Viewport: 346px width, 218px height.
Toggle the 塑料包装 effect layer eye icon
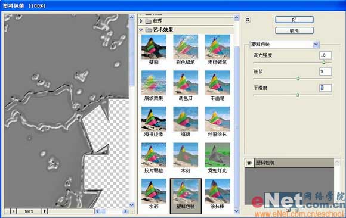[x=249, y=163]
